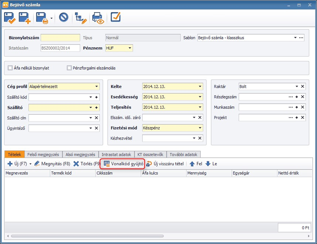Image resolution: width=317 pixels, height=244 pixels.
Task: Click the Megnevezés column header
Action: coord(27,173)
